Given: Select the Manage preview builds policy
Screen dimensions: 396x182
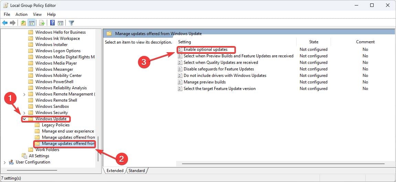Looking at the screenshot, I should 205,82.
